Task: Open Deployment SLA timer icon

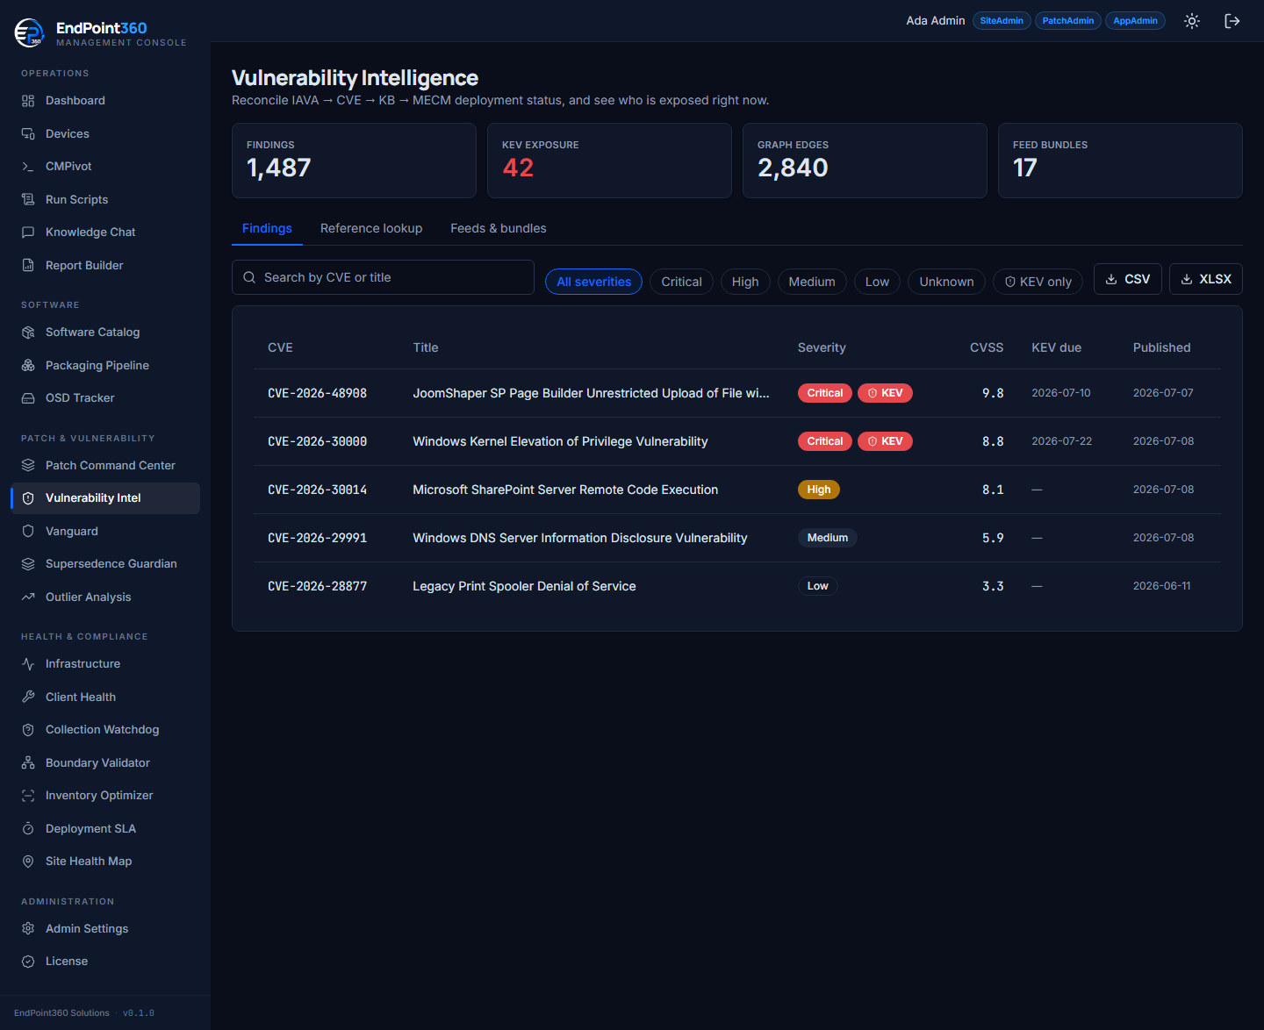Action: [x=28, y=829]
